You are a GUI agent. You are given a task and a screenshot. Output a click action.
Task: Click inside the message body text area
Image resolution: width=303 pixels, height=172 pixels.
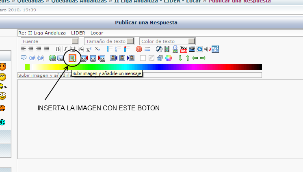point(160,119)
